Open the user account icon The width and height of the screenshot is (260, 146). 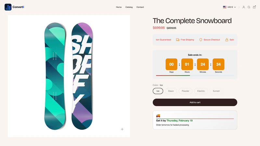[243, 7]
